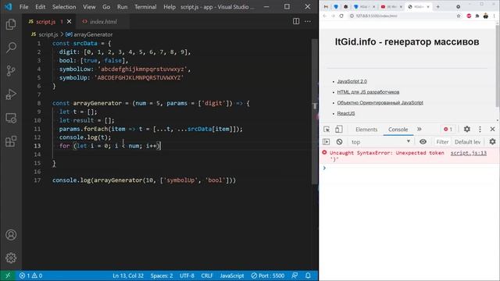This screenshot has width=500, height=281.
Task: Open the Help menu
Action: tap(170, 7)
